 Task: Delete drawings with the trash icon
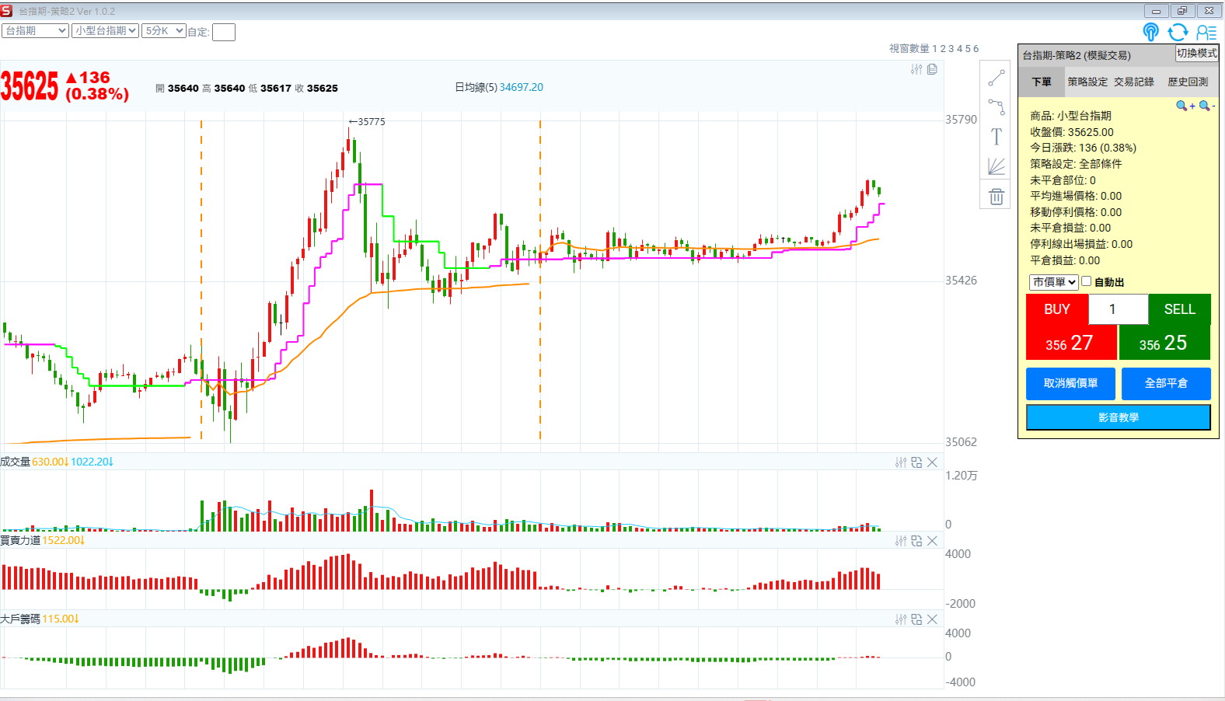click(996, 197)
